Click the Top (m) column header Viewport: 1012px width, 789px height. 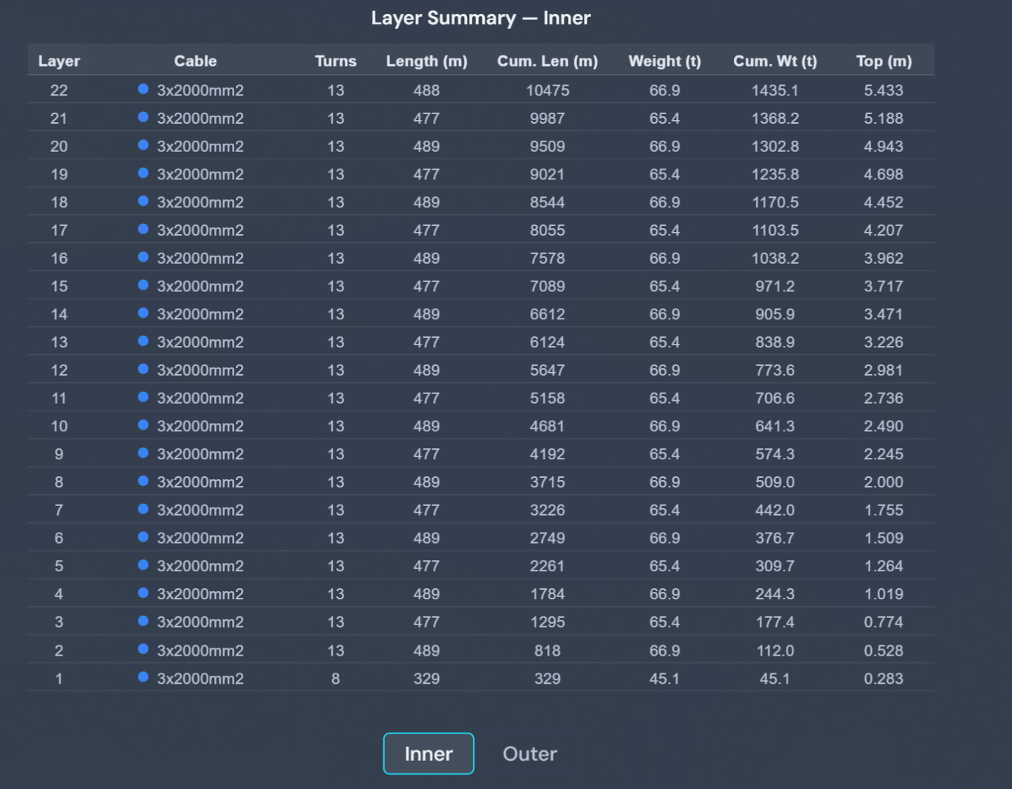(884, 61)
